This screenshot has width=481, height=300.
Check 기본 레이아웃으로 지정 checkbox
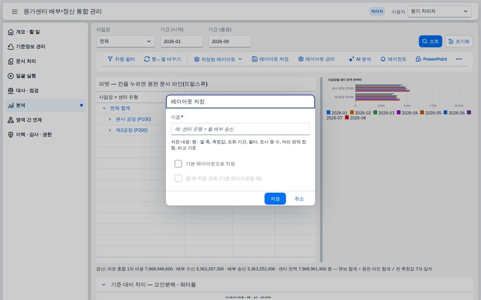(x=178, y=164)
